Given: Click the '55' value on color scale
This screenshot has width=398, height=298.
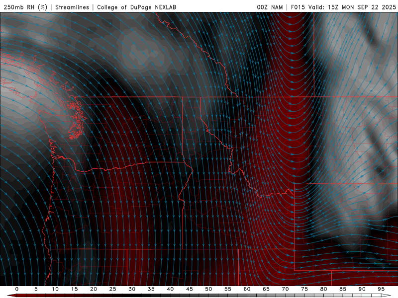Looking at the screenshot, I should coord(228,289).
